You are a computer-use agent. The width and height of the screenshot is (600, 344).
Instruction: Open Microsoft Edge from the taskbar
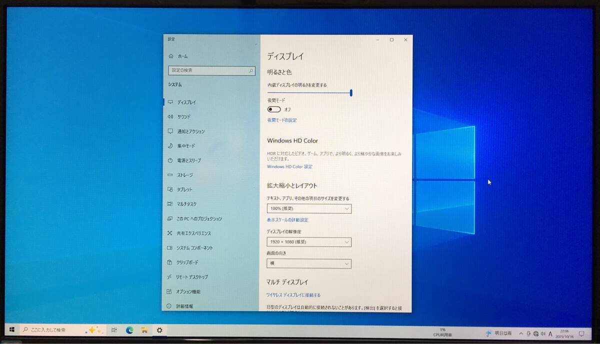pyautogui.click(x=129, y=330)
